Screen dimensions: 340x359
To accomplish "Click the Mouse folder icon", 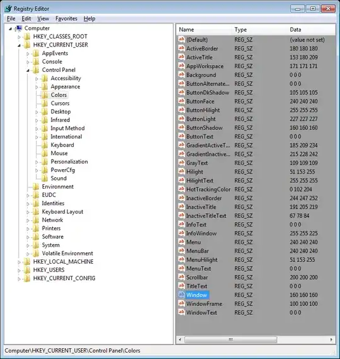I will click(x=45, y=153).
